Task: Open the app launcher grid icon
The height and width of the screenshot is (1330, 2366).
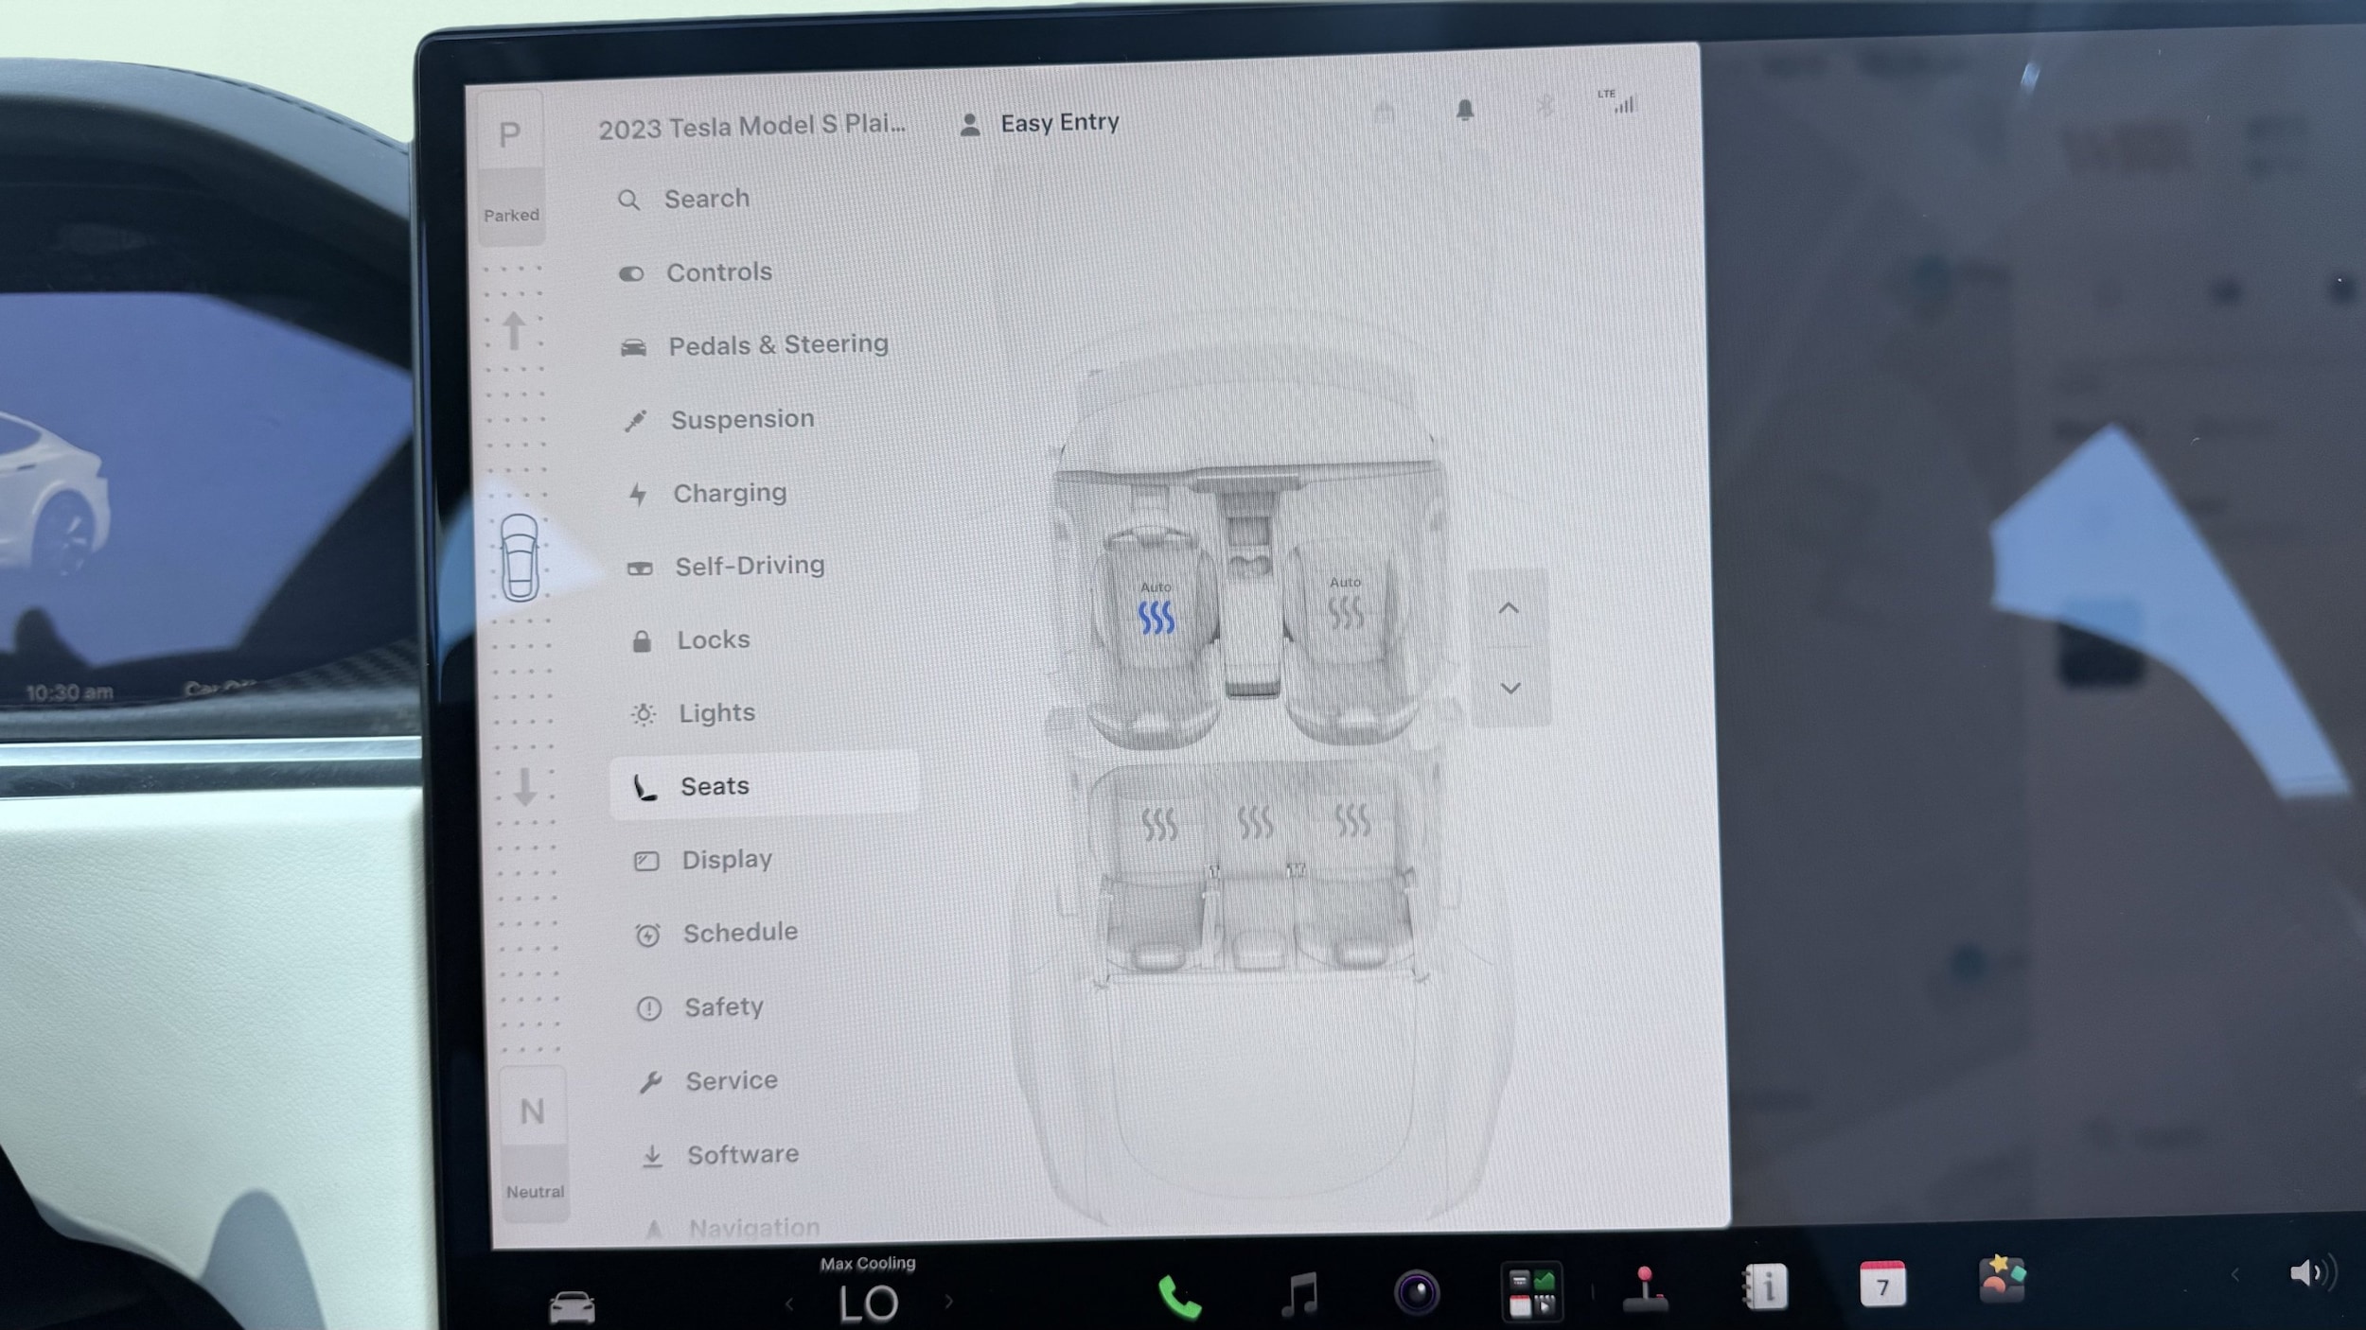Action: coord(1532,1291)
